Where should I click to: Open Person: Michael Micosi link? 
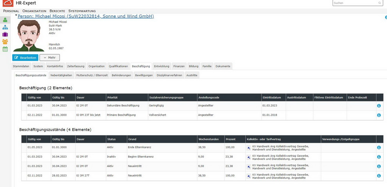pyautogui.click(x=86, y=16)
